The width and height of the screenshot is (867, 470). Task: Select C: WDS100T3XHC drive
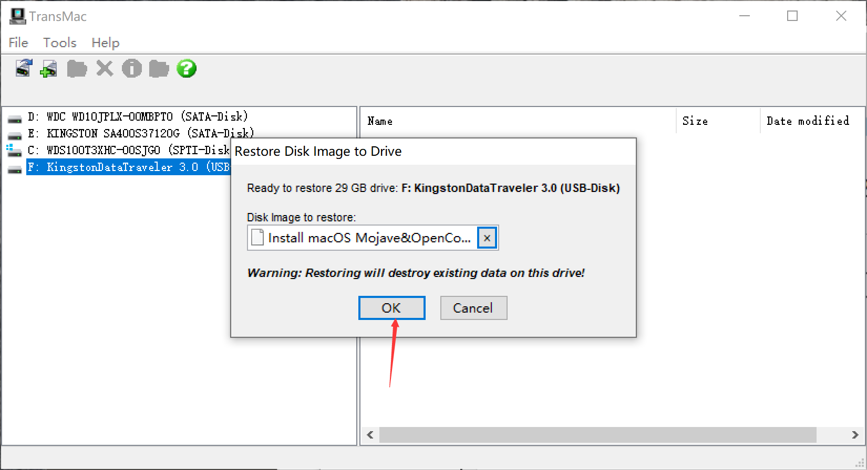pos(129,150)
